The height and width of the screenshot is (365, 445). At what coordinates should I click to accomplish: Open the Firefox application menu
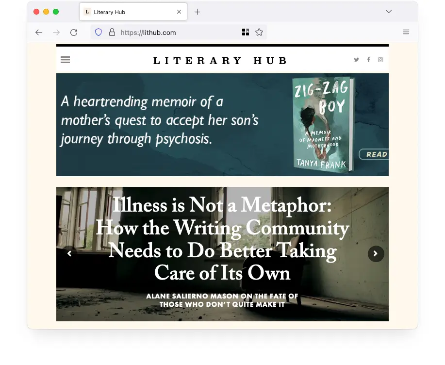coord(406,32)
